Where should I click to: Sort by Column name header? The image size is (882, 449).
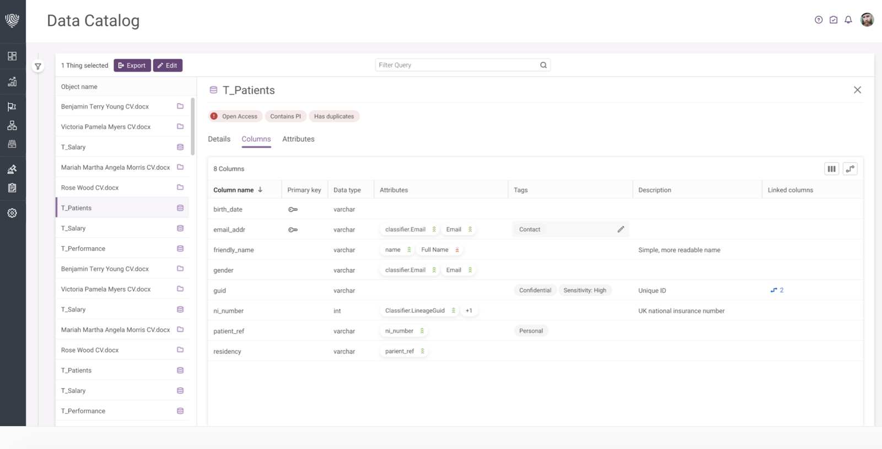coord(238,190)
